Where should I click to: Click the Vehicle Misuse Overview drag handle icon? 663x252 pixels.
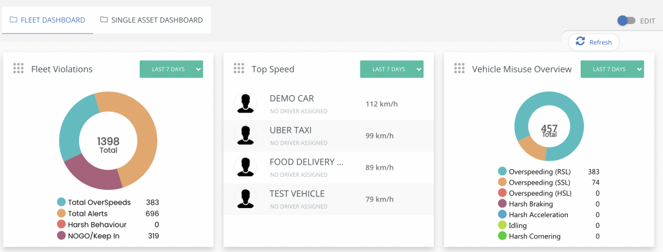pyautogui.click(x=459, y=69)
